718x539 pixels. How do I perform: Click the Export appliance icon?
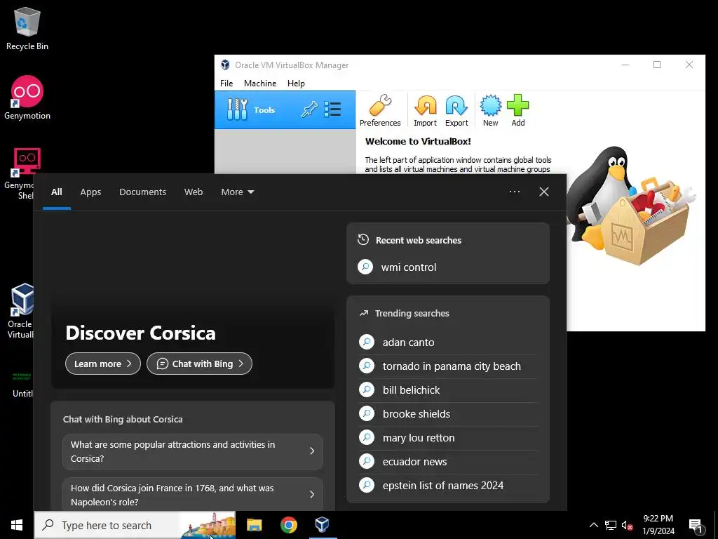(x=456, y=110)
